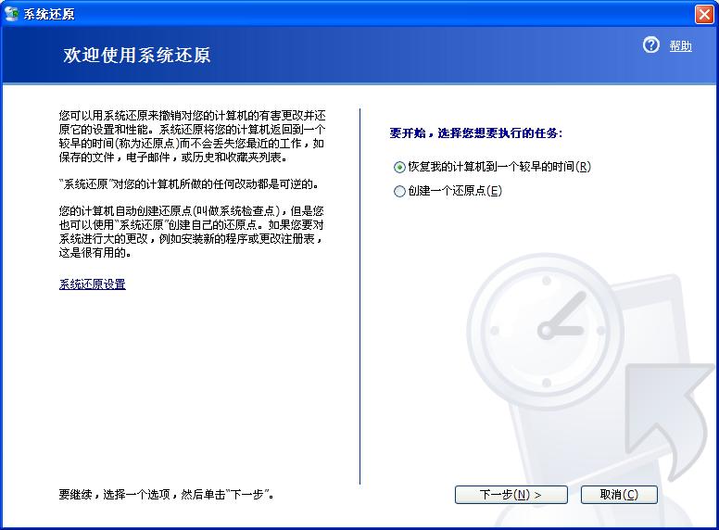Screen dimensions: 719x530
Task: Click the System Restore title bar icon
Action: coord(12,14)
